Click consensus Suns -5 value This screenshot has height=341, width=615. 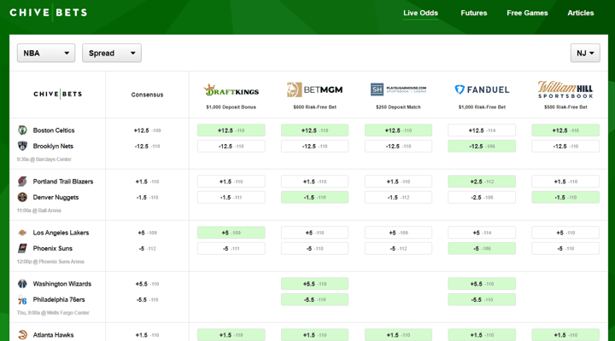click(147, 248)
